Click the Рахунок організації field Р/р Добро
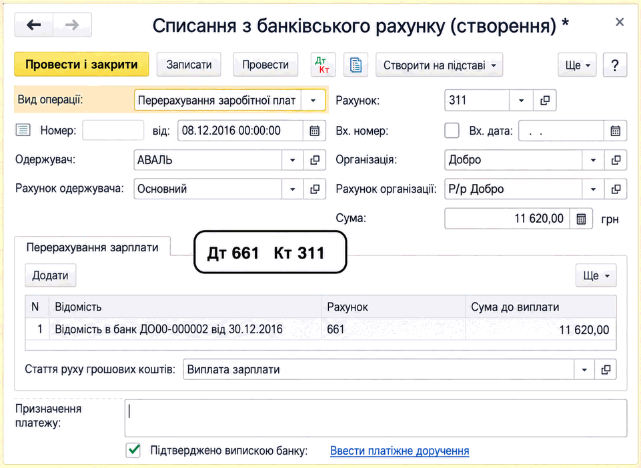Screen dimensions: 641x468 514,189
